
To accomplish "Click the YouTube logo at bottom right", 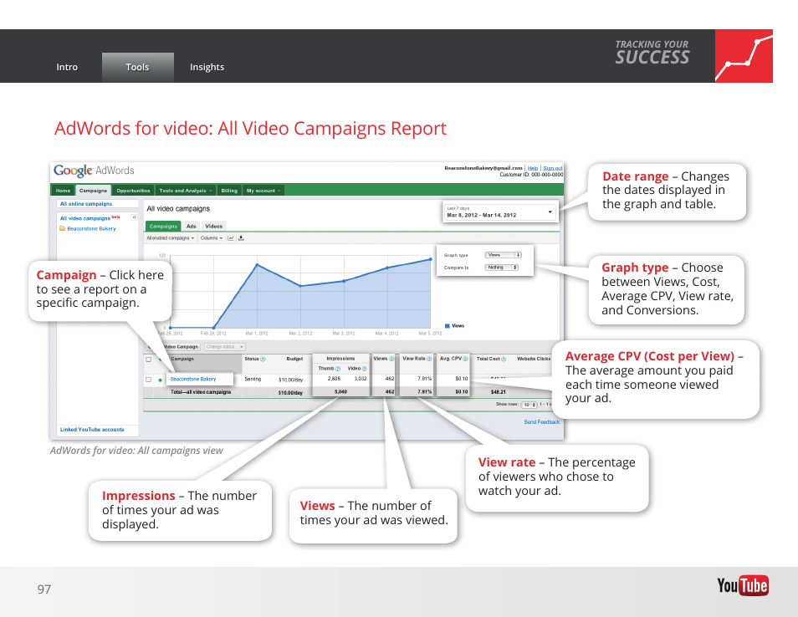I will (x=742, y=586).
